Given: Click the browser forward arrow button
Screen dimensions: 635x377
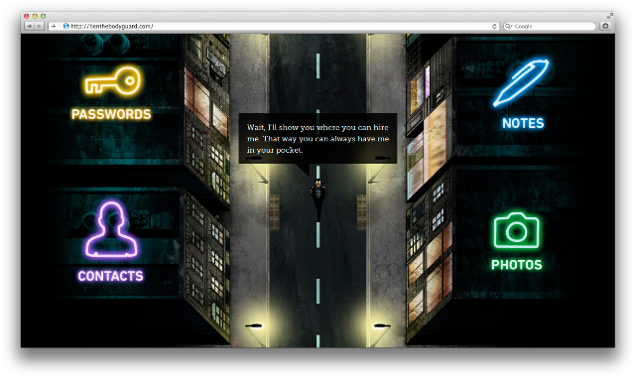Looking at the screenshot, I should tap(39, 27).
